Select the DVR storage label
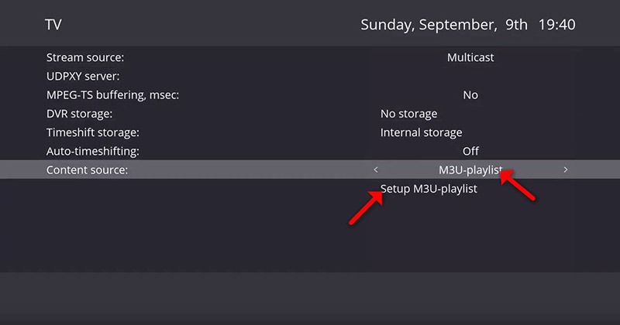 click(80, 114)
